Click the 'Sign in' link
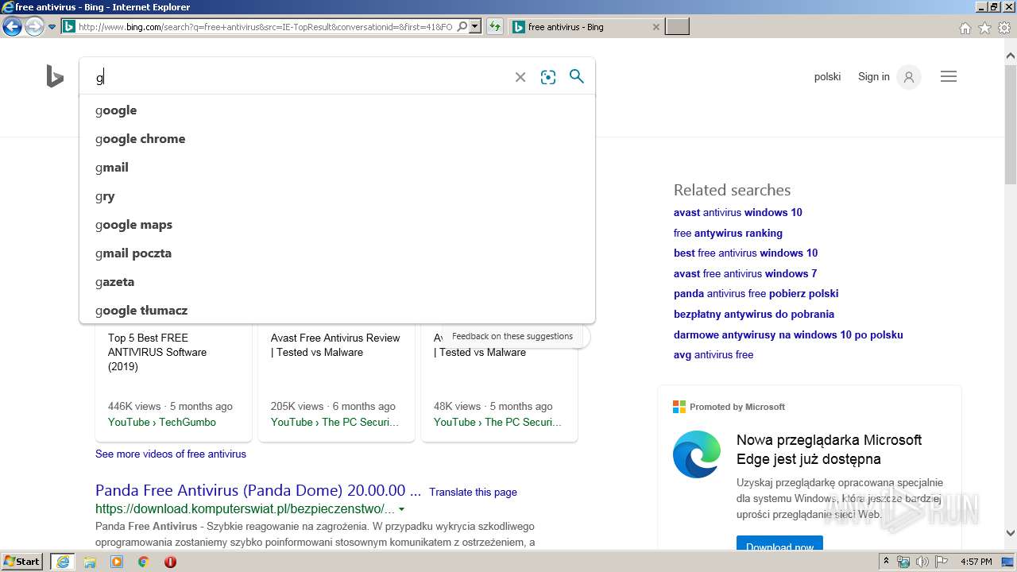Image resolution: width=1017 pixels, height=572 pixels. 874,77
